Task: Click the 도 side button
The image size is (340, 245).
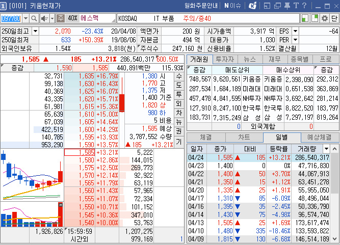Action: (x=179, y=86)
